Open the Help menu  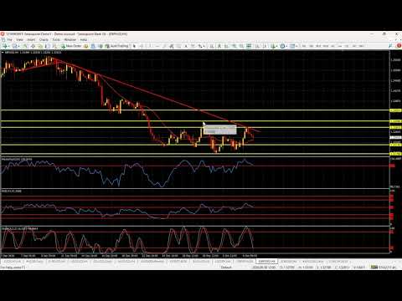(84, 40)
